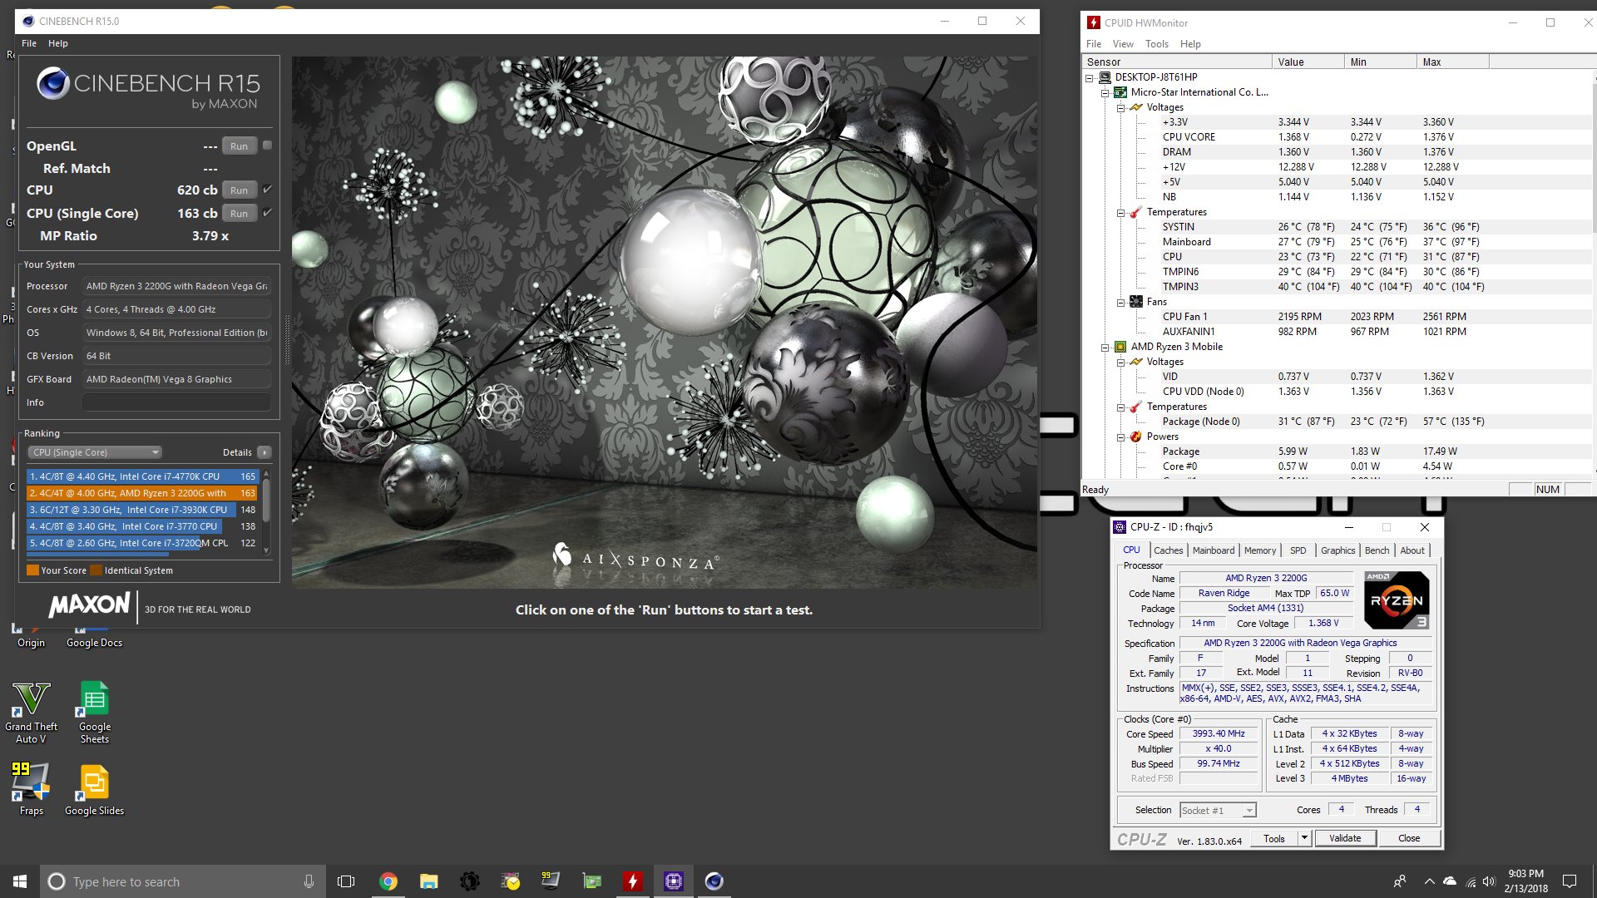The height and width of the screenshot is (898, 1597).
Task: Open File Explorer from the taskbar
Action: 428,881
